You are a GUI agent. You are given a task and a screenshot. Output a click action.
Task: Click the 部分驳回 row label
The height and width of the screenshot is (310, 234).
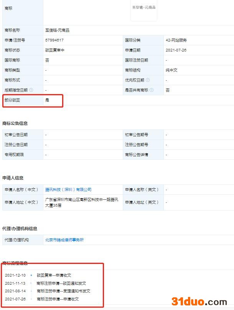pyautogui.click(x=12, y=100)
